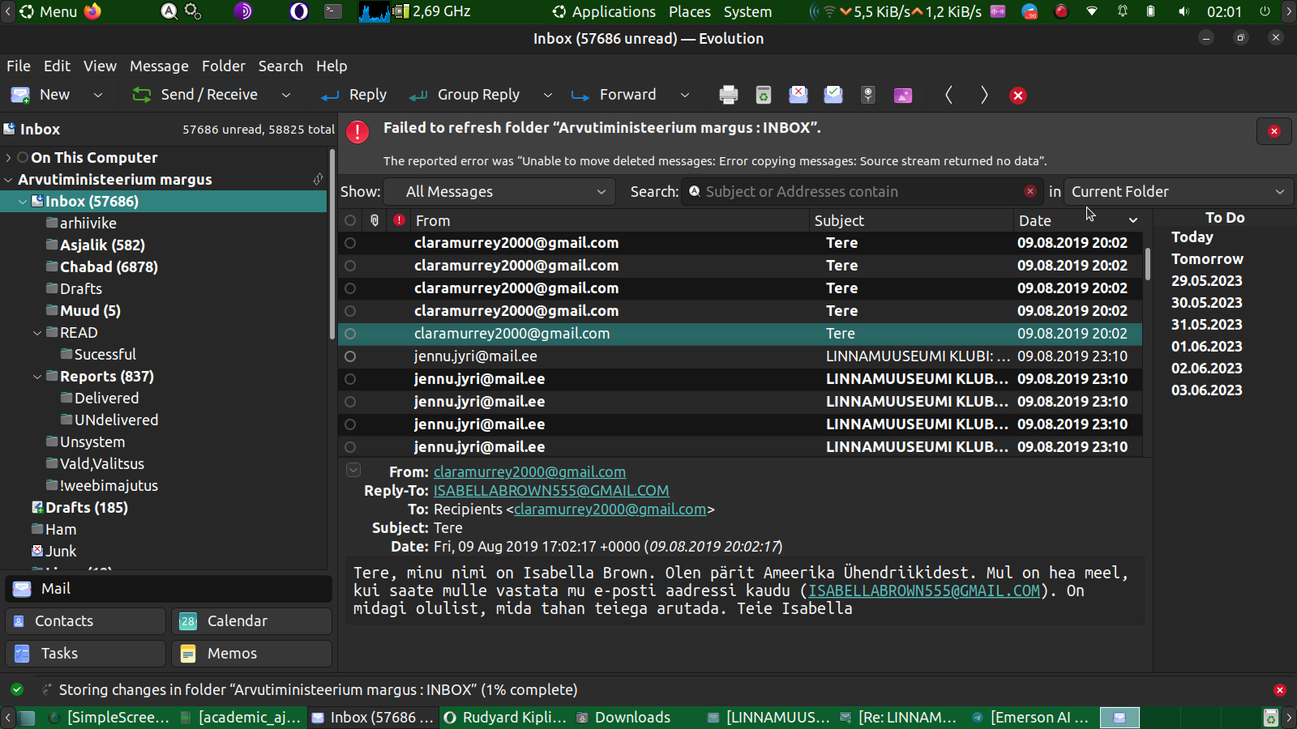Open the Current Folder search scope dropdown
The width and height of the screenshot is (1297, 729).
click(1178, 192)
